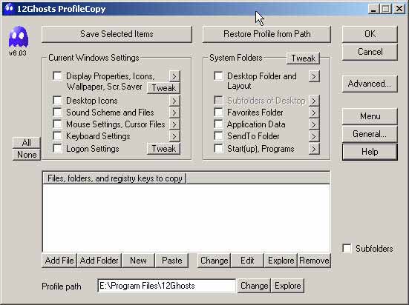Open the Menu button

pos(370,116)
